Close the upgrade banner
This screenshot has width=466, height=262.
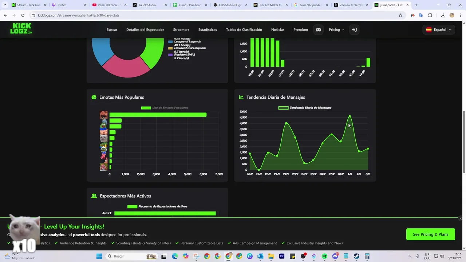click(461, 219)
